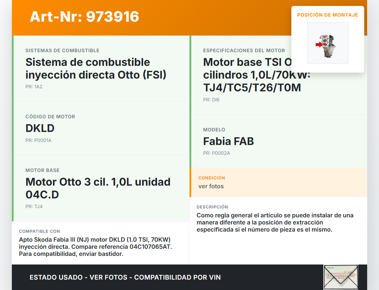Select the large engine code value 'DKLD'
Image resolution: width=379 pixels, height=290 pixels.
pyautogui.click(x=40, y=128)
